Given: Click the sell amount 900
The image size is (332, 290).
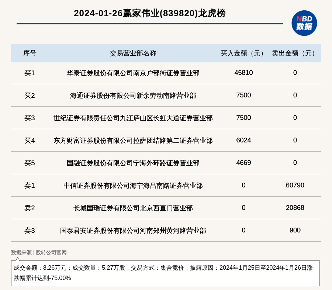Looking at the screenshot, I should click(x=295, y=230).
